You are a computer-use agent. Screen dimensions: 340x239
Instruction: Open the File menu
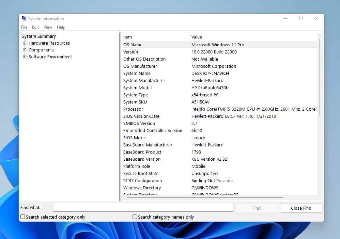[24, 27]
